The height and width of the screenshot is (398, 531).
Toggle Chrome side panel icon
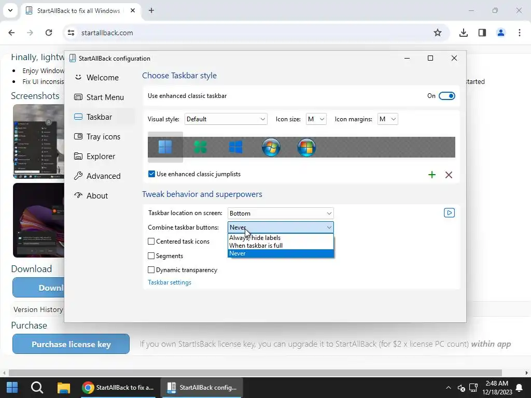[x=482, y=33]
